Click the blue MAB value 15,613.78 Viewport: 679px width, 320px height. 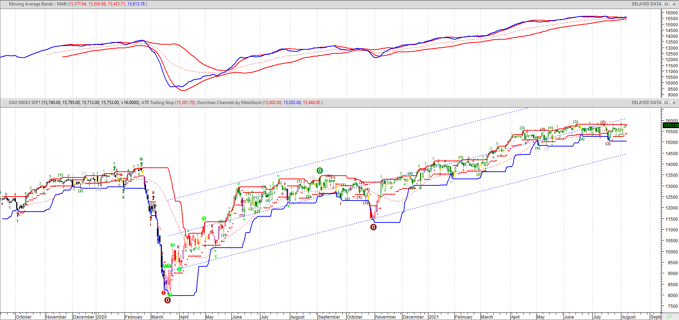(x=136, y=4)
